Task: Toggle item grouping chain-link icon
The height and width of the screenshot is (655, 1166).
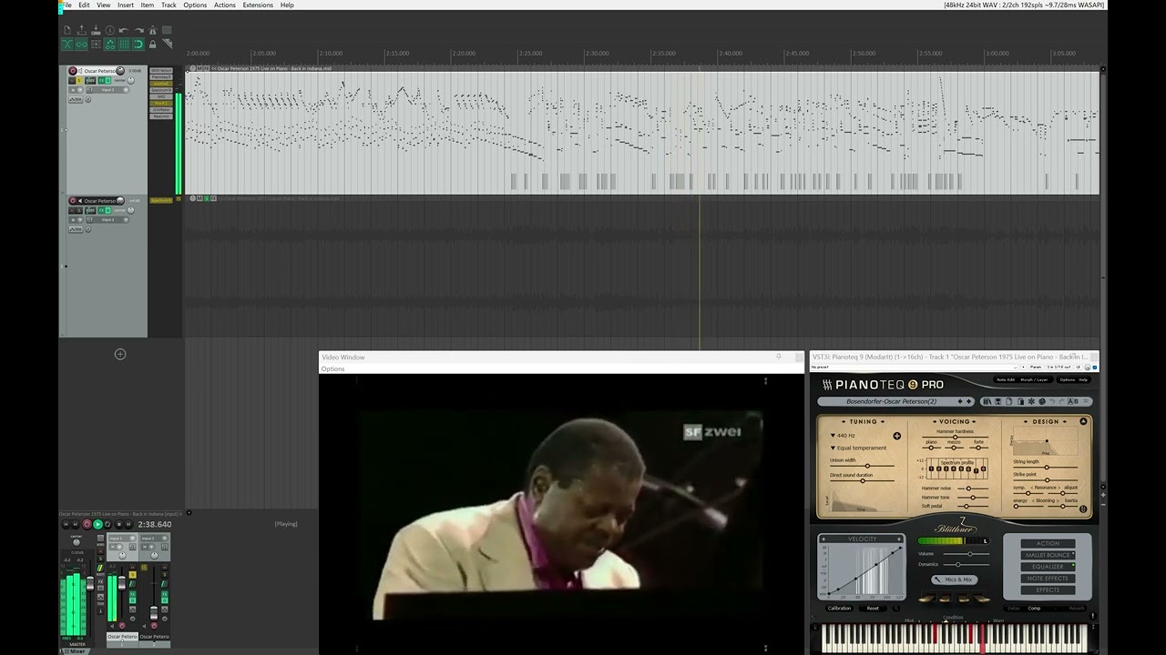Action: [81, 44]
